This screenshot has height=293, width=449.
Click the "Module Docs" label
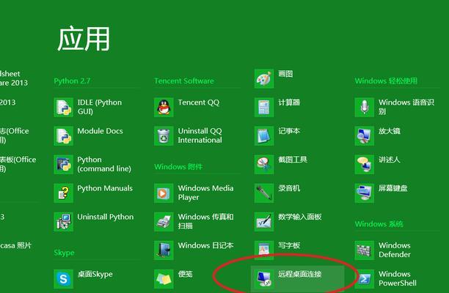pyautogui.click(x=100, y=131)
